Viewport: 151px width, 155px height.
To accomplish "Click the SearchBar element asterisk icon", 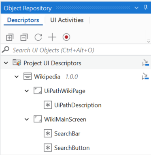I will click(x=48, y=133).
